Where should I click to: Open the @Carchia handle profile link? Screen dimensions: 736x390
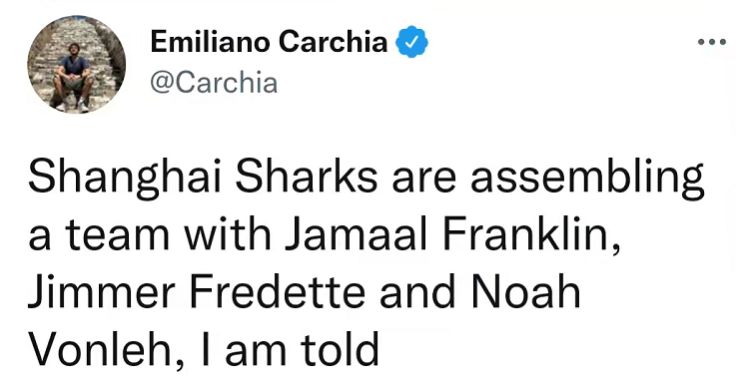point(214,83)
